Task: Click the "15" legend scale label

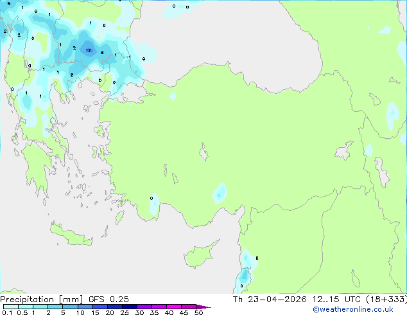Action: 95,312
